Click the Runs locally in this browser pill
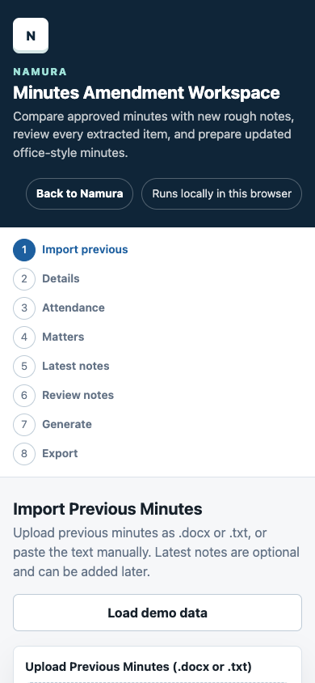 [x=221, y=194]
